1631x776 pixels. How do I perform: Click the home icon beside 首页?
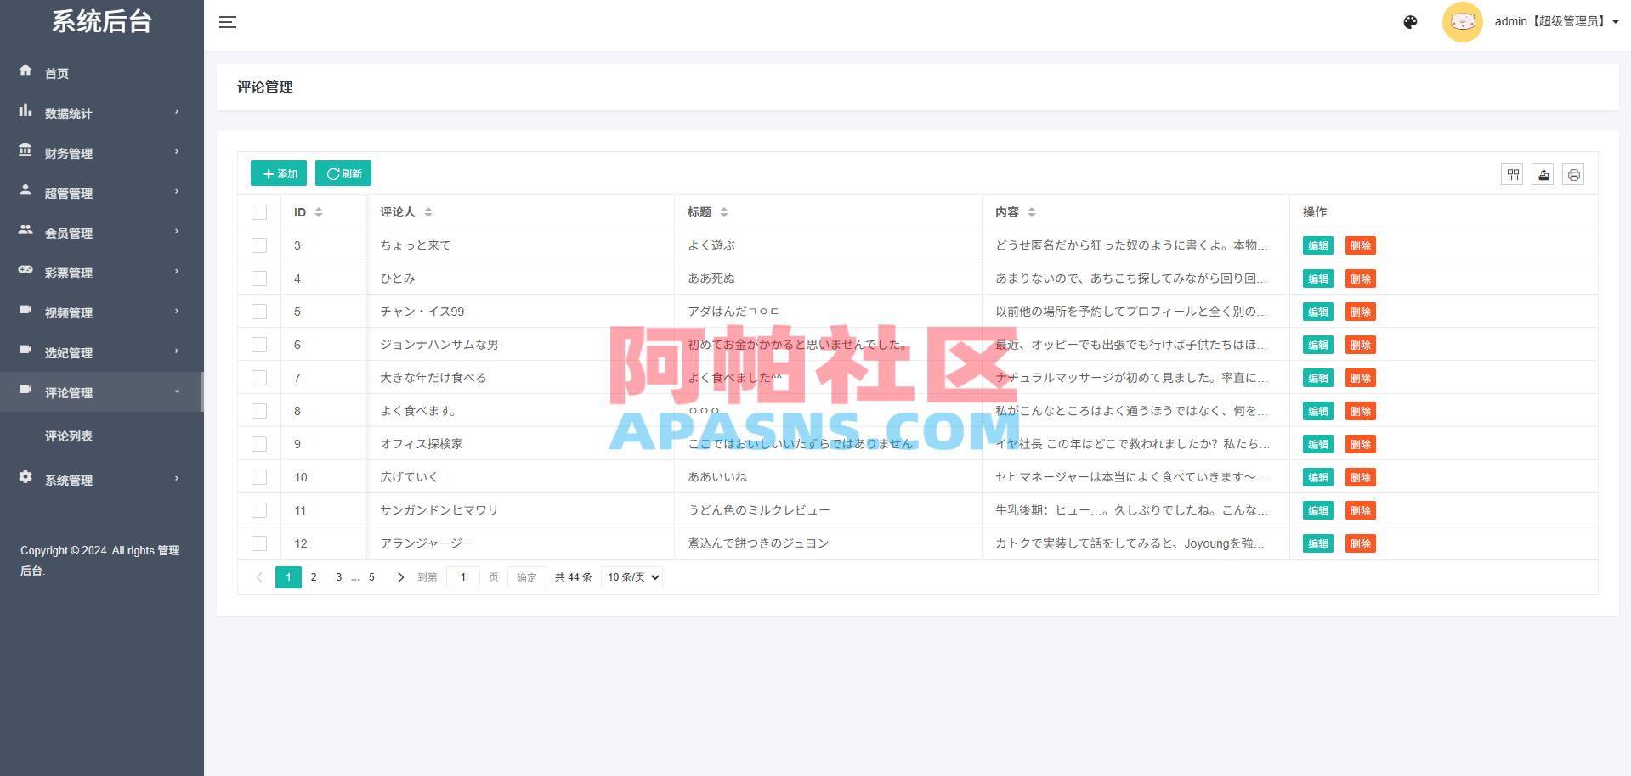(25, 70)
